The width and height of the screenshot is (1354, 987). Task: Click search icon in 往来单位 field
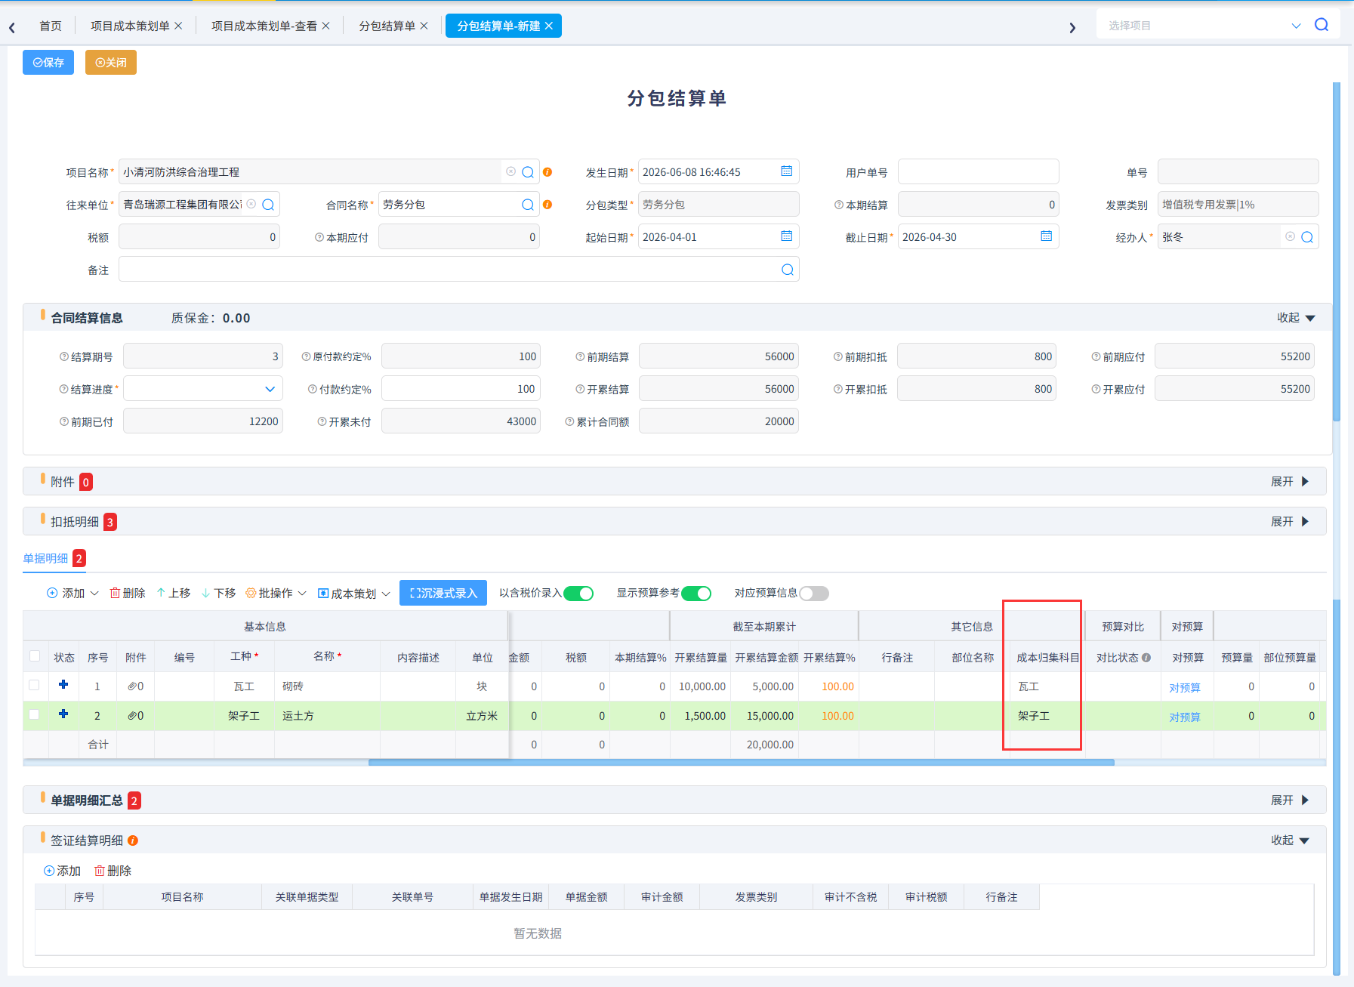click(x=268, y=205)
